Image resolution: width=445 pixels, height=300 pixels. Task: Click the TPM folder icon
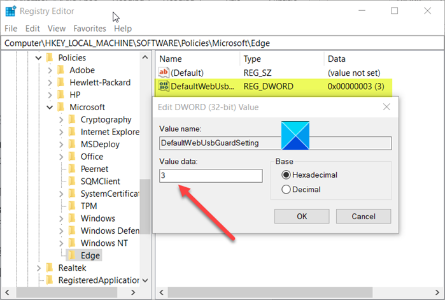tap(72, 206)
